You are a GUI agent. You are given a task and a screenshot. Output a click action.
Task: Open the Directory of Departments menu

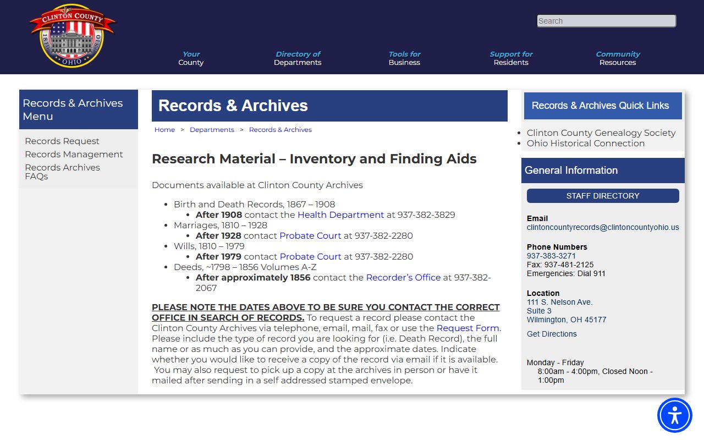click(x=298, y=58)
